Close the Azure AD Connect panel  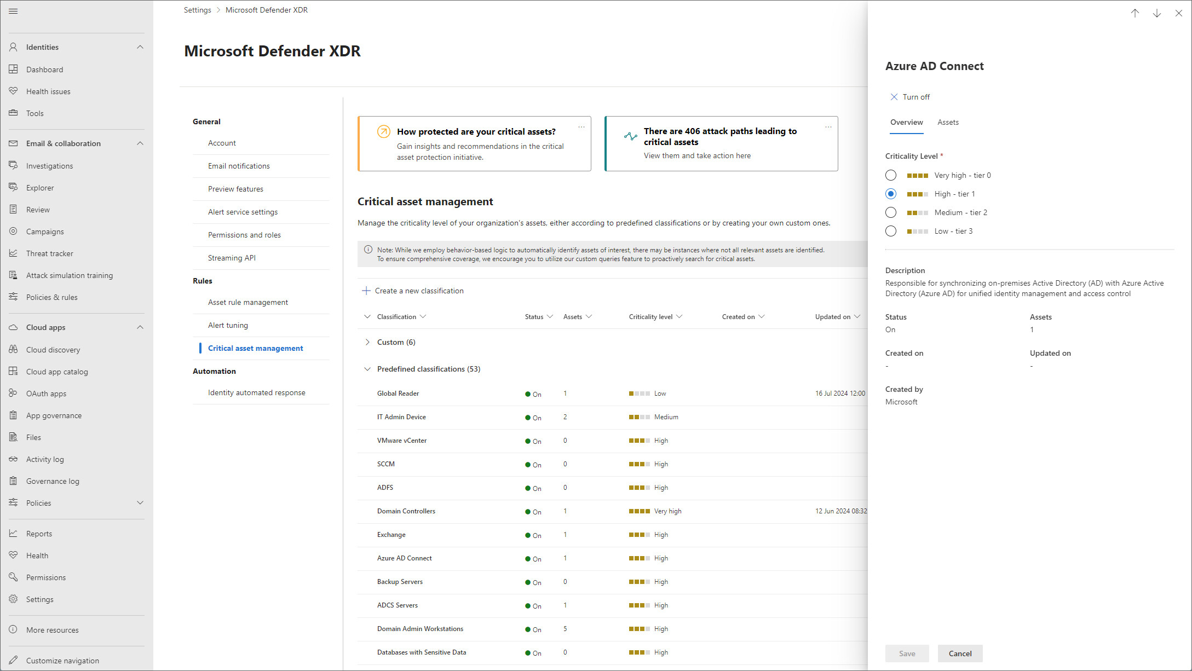pos(1179,14)
